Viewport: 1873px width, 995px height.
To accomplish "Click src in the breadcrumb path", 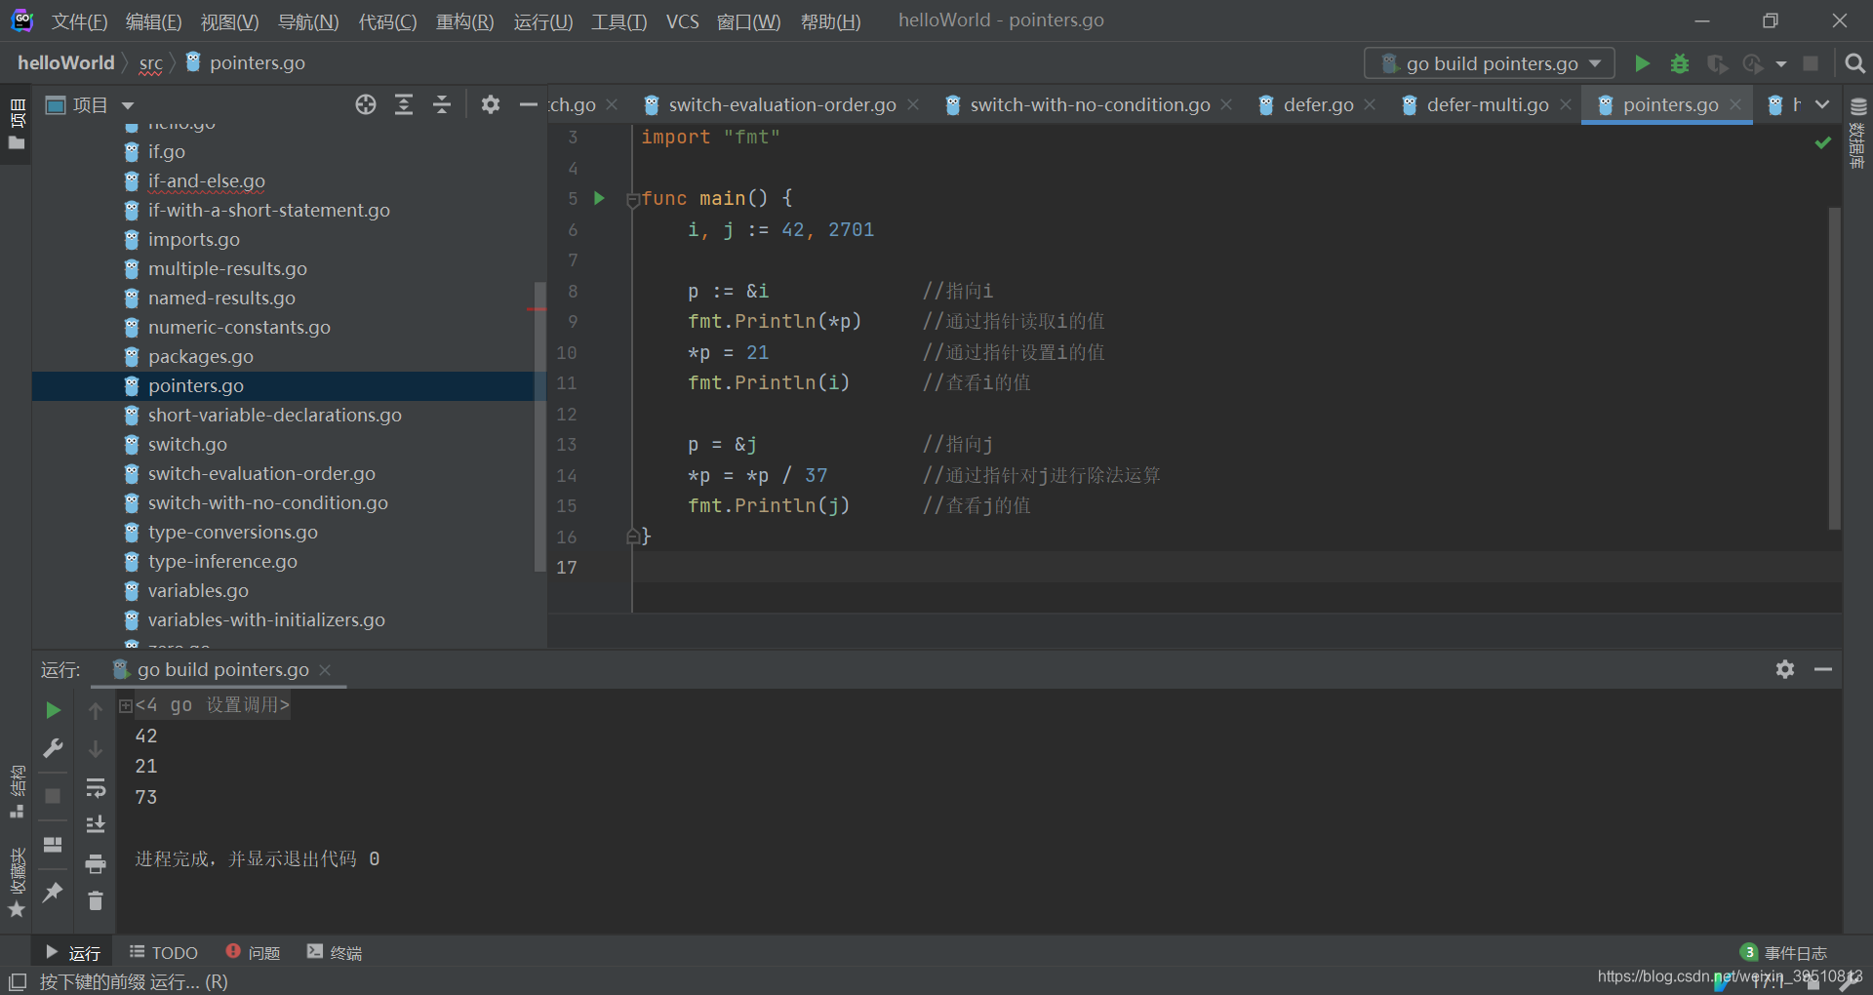I will click(x=150, y=63).
